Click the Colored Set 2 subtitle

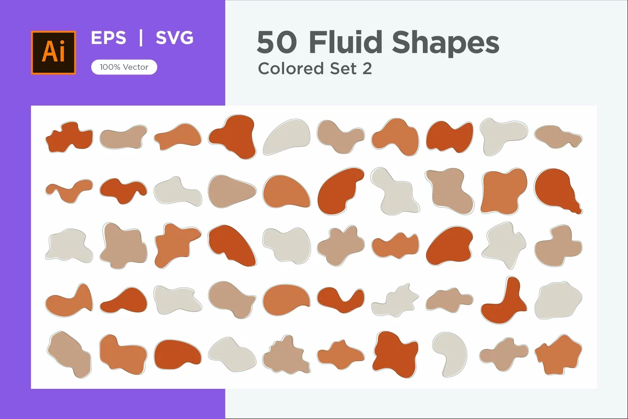tap(315, 68)
